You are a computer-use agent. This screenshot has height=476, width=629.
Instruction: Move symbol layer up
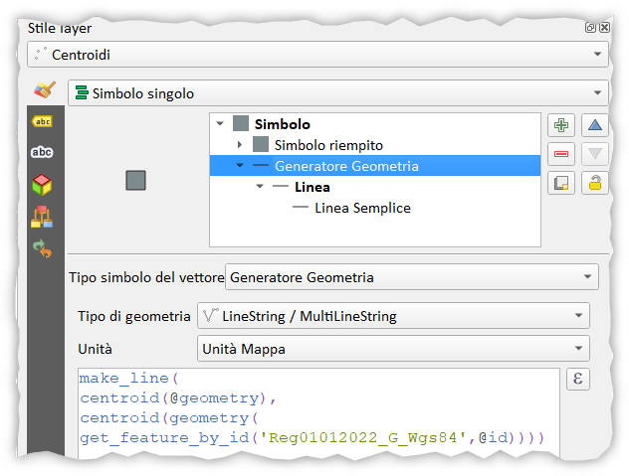click(595, 125)
